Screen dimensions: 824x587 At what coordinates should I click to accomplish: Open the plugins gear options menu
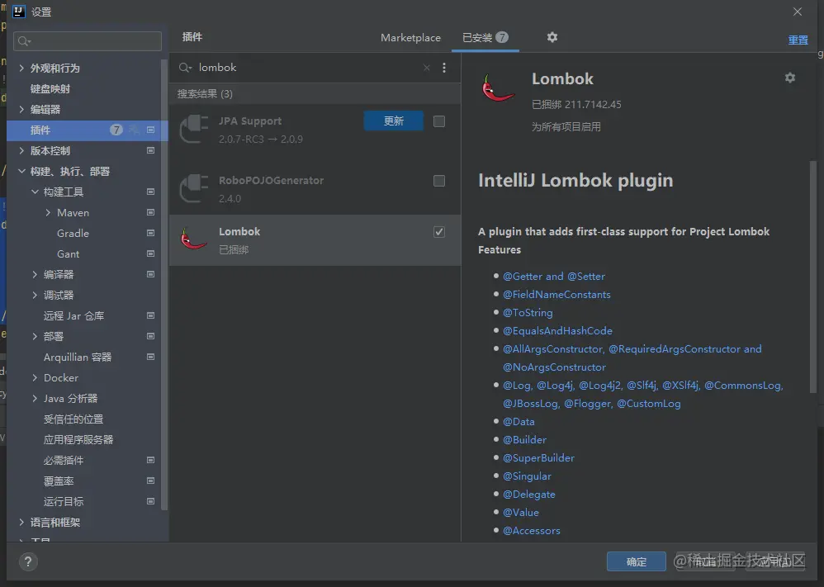552,37
